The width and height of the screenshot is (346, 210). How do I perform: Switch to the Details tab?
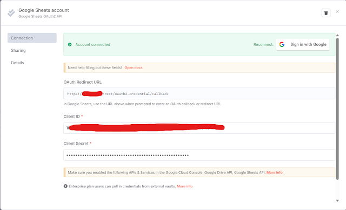click(17, 63)
